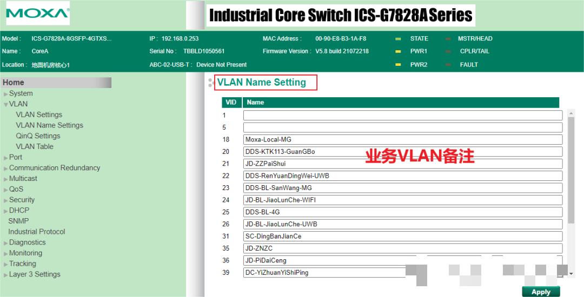Open the Monitoring menu label

tap(26, 253)
